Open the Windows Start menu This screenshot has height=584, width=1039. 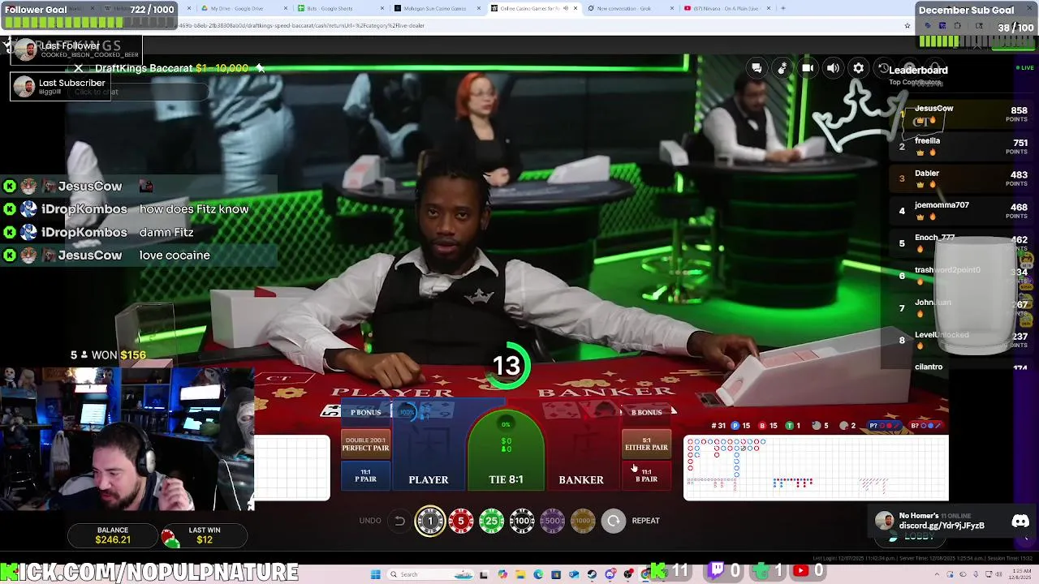click(x=375, y=574)
